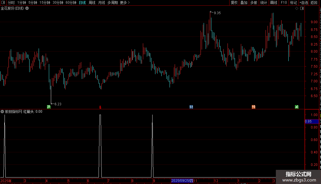
Task: Select the 1分钟 period
Action: tap(22, 3)
